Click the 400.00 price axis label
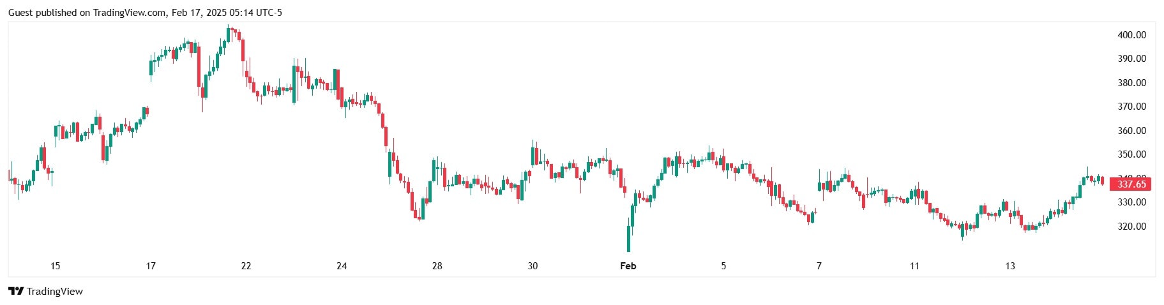 (x=1131, y=35)
